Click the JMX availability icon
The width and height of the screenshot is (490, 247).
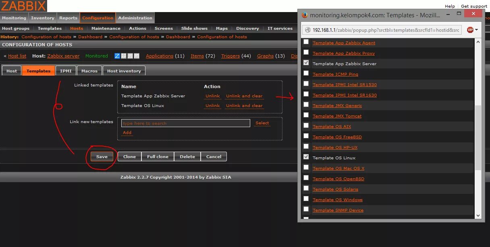tap(130, 56)
